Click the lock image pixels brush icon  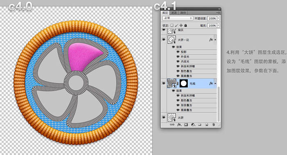pyautogui.click(x=176, y=25)
